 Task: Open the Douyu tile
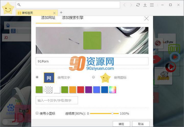(x=164, y=76)
